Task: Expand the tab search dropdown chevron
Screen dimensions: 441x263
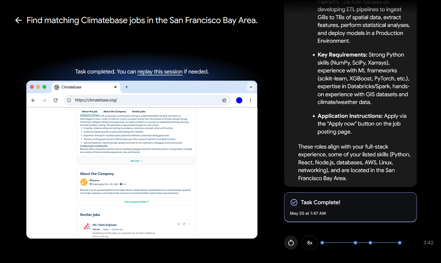Action: click(x=251, y=87)
